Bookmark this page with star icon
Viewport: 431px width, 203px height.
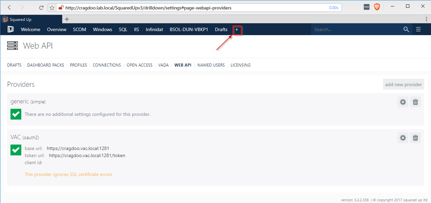click(x=52, y=7)
